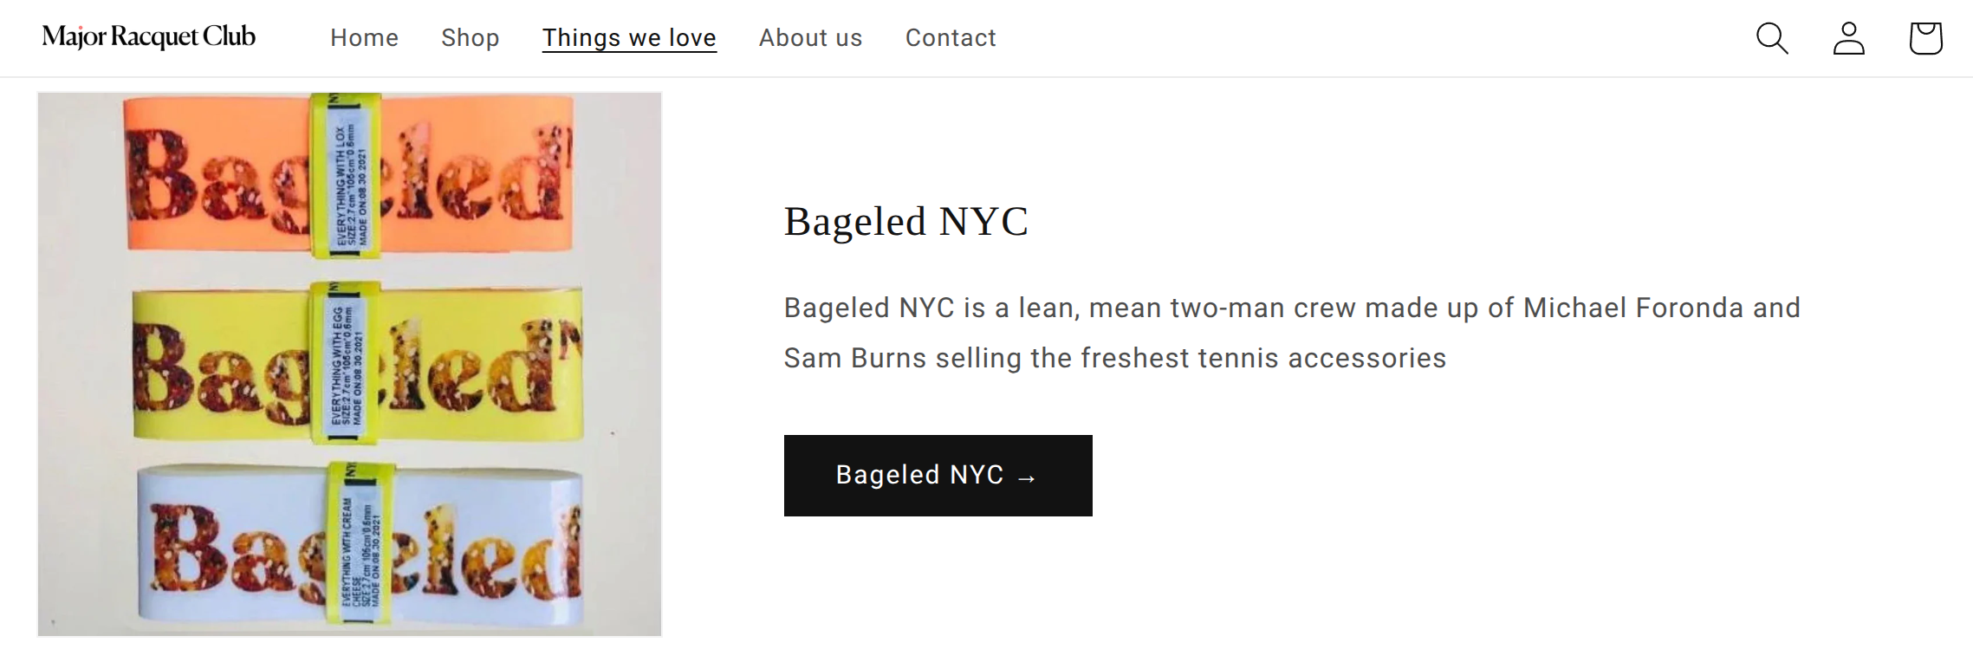Screen dimensions: 1973x662
Task: Select the Things we love menu item
Action: (629, 38)
